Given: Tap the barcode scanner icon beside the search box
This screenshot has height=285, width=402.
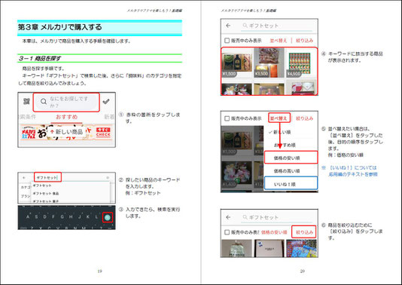Looking at the screenshot, I should point(26,102).
